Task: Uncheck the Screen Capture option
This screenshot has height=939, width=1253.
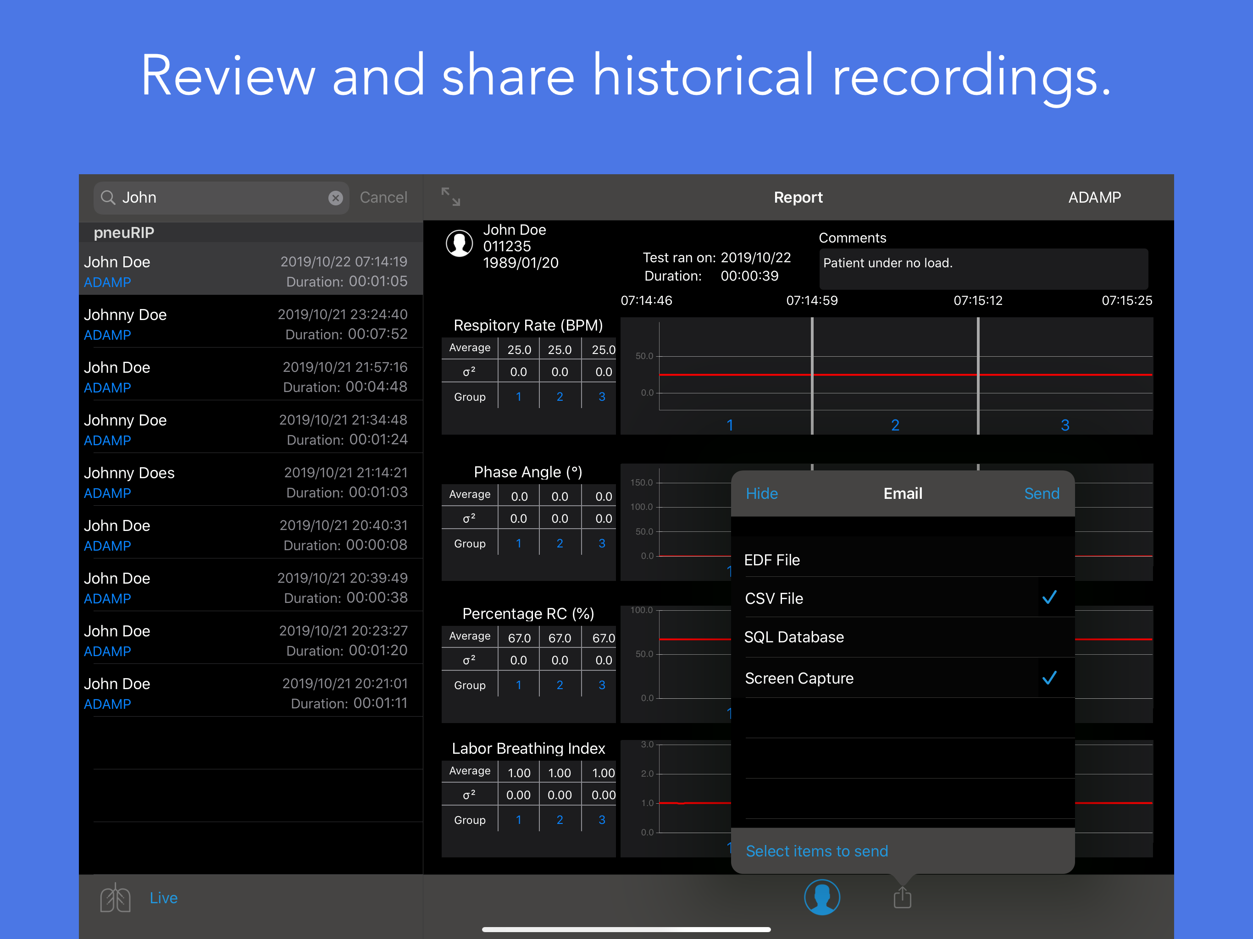Action: pyautogui.click(x=902, y=678)
